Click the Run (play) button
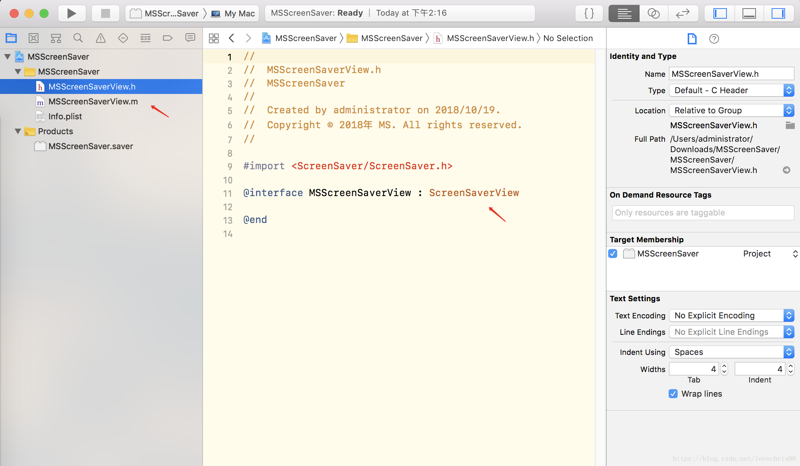This screenshot has height=466, width=800. tap(72, 13)
